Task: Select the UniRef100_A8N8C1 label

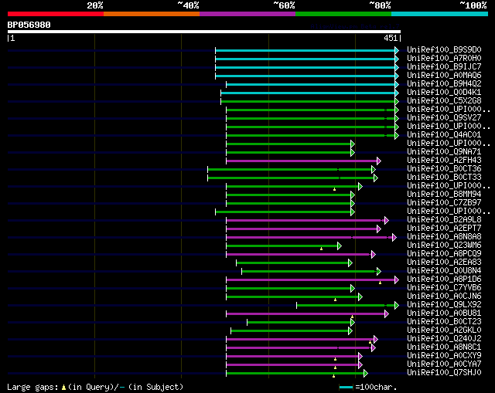Action: coord(444,347)
